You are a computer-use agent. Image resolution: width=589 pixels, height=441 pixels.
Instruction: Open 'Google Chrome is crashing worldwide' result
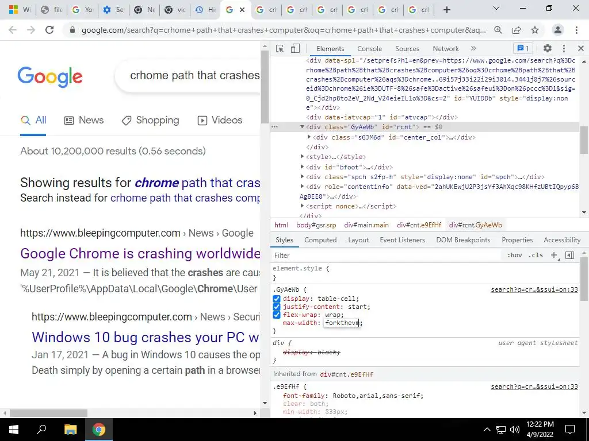(140, 254)
